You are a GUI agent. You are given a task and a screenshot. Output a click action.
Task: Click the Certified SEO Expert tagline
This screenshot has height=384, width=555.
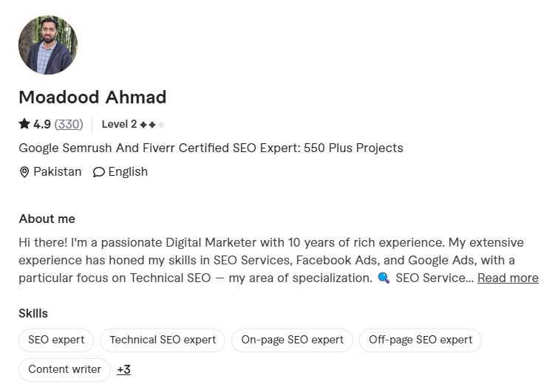[211, 148]
